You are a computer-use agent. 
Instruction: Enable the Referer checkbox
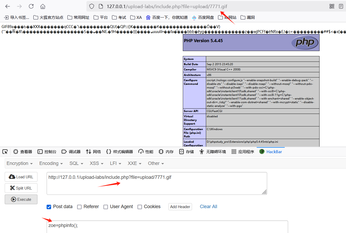coord(79,207)
